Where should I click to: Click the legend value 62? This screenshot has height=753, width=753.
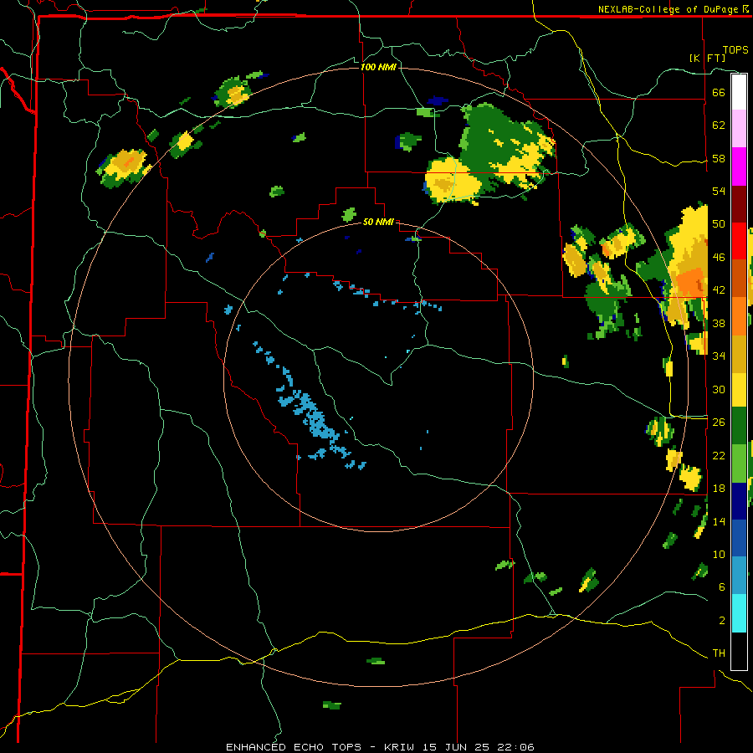[719, 125]
